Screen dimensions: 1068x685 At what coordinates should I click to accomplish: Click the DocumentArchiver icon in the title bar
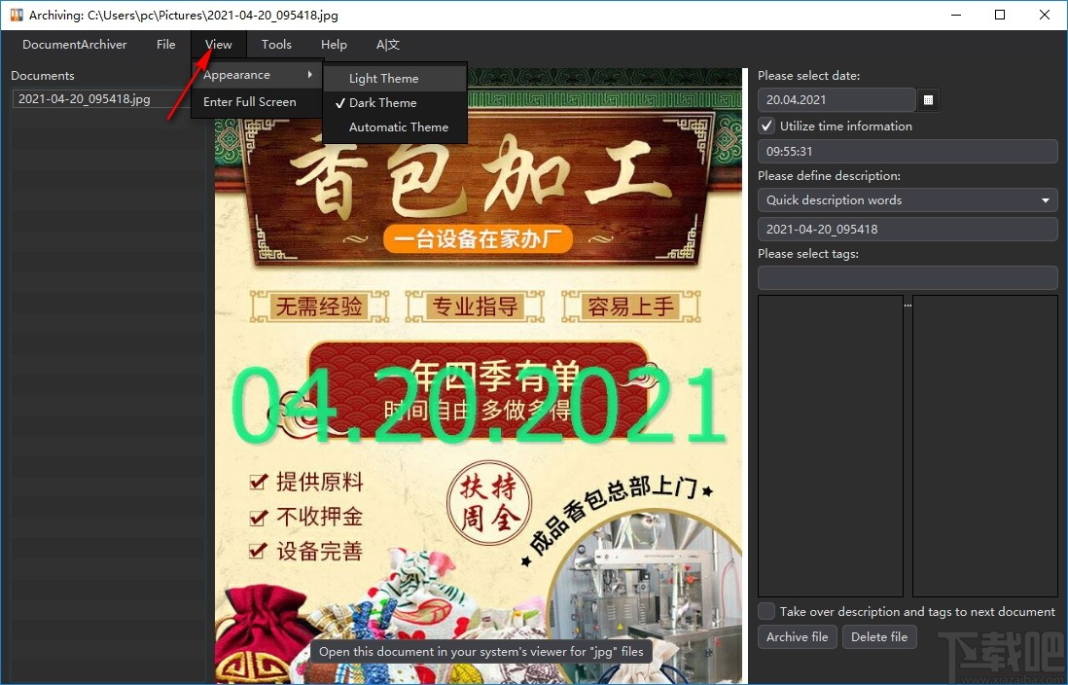[x=16, y=14]
